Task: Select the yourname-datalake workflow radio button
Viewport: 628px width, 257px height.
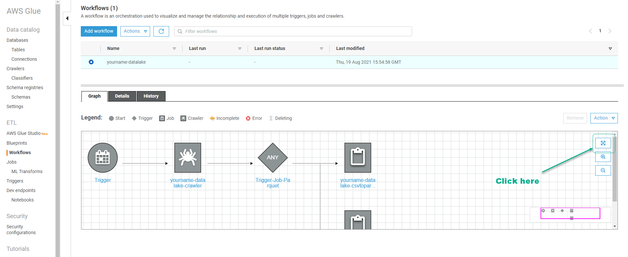Action: point(91,62)
